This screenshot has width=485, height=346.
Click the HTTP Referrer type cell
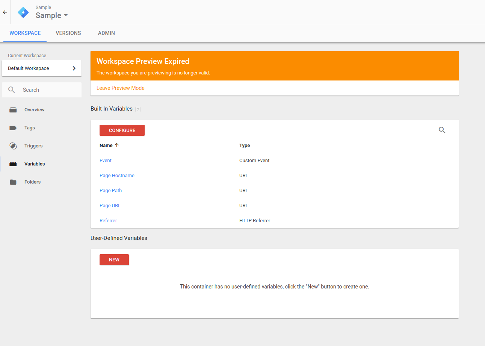[255, 221]
